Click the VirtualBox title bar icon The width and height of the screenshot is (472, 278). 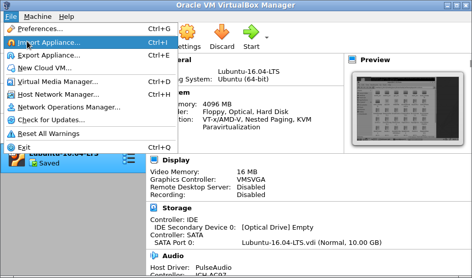coord(7,5)
